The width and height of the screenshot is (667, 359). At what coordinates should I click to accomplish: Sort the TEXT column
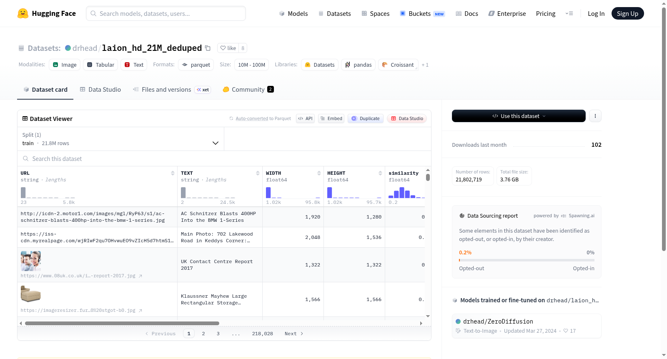point(258,173)
